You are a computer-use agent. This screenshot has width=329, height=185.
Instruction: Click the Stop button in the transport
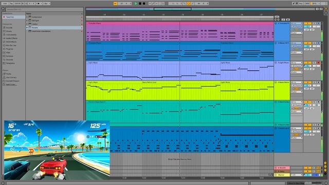point(140,4)
